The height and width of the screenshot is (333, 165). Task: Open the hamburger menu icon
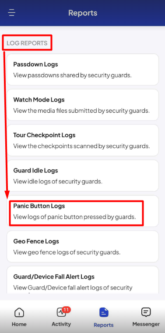12,13
